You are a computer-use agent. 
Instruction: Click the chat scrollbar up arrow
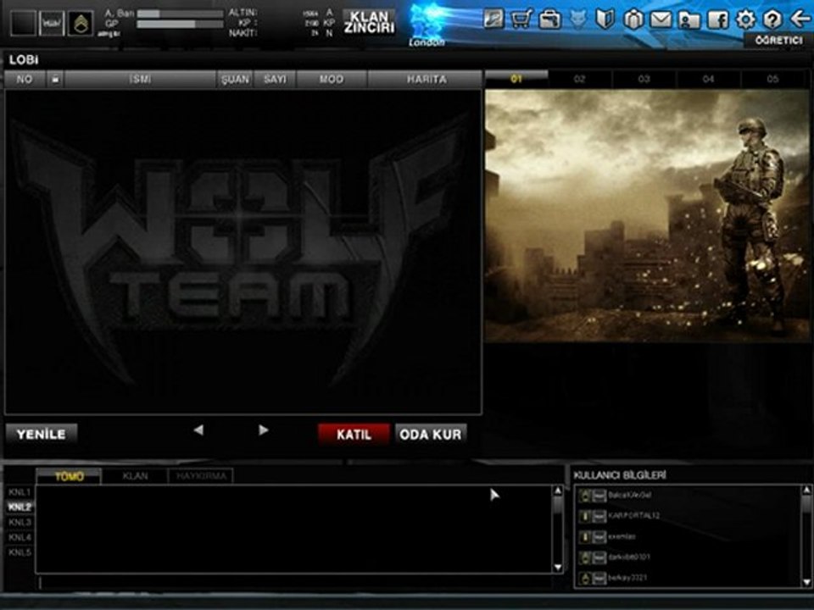pos(558,491)
